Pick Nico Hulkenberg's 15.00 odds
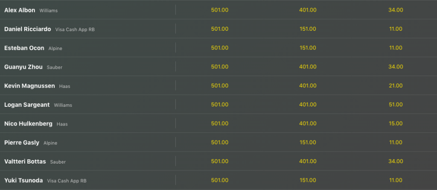Viewport: 437px width, 190px height. 396,124
